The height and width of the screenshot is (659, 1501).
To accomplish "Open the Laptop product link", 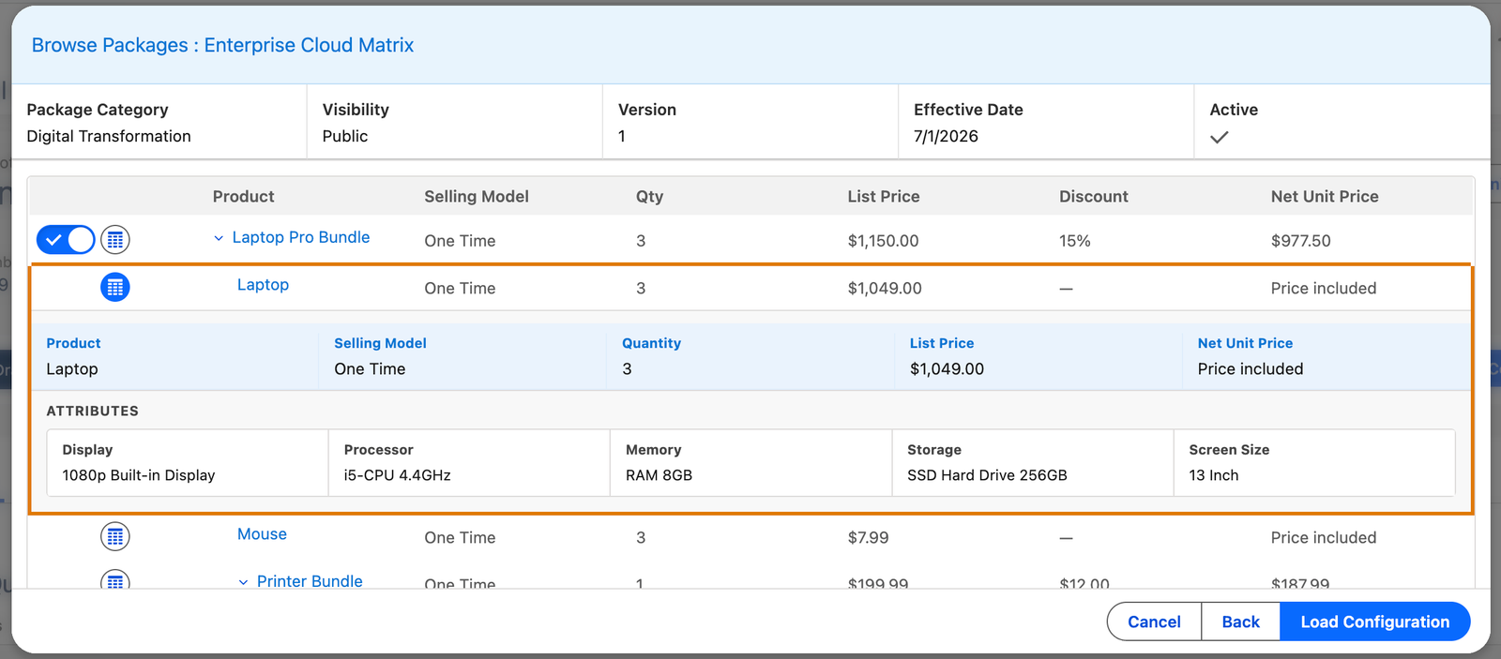I will pos(263,285).
